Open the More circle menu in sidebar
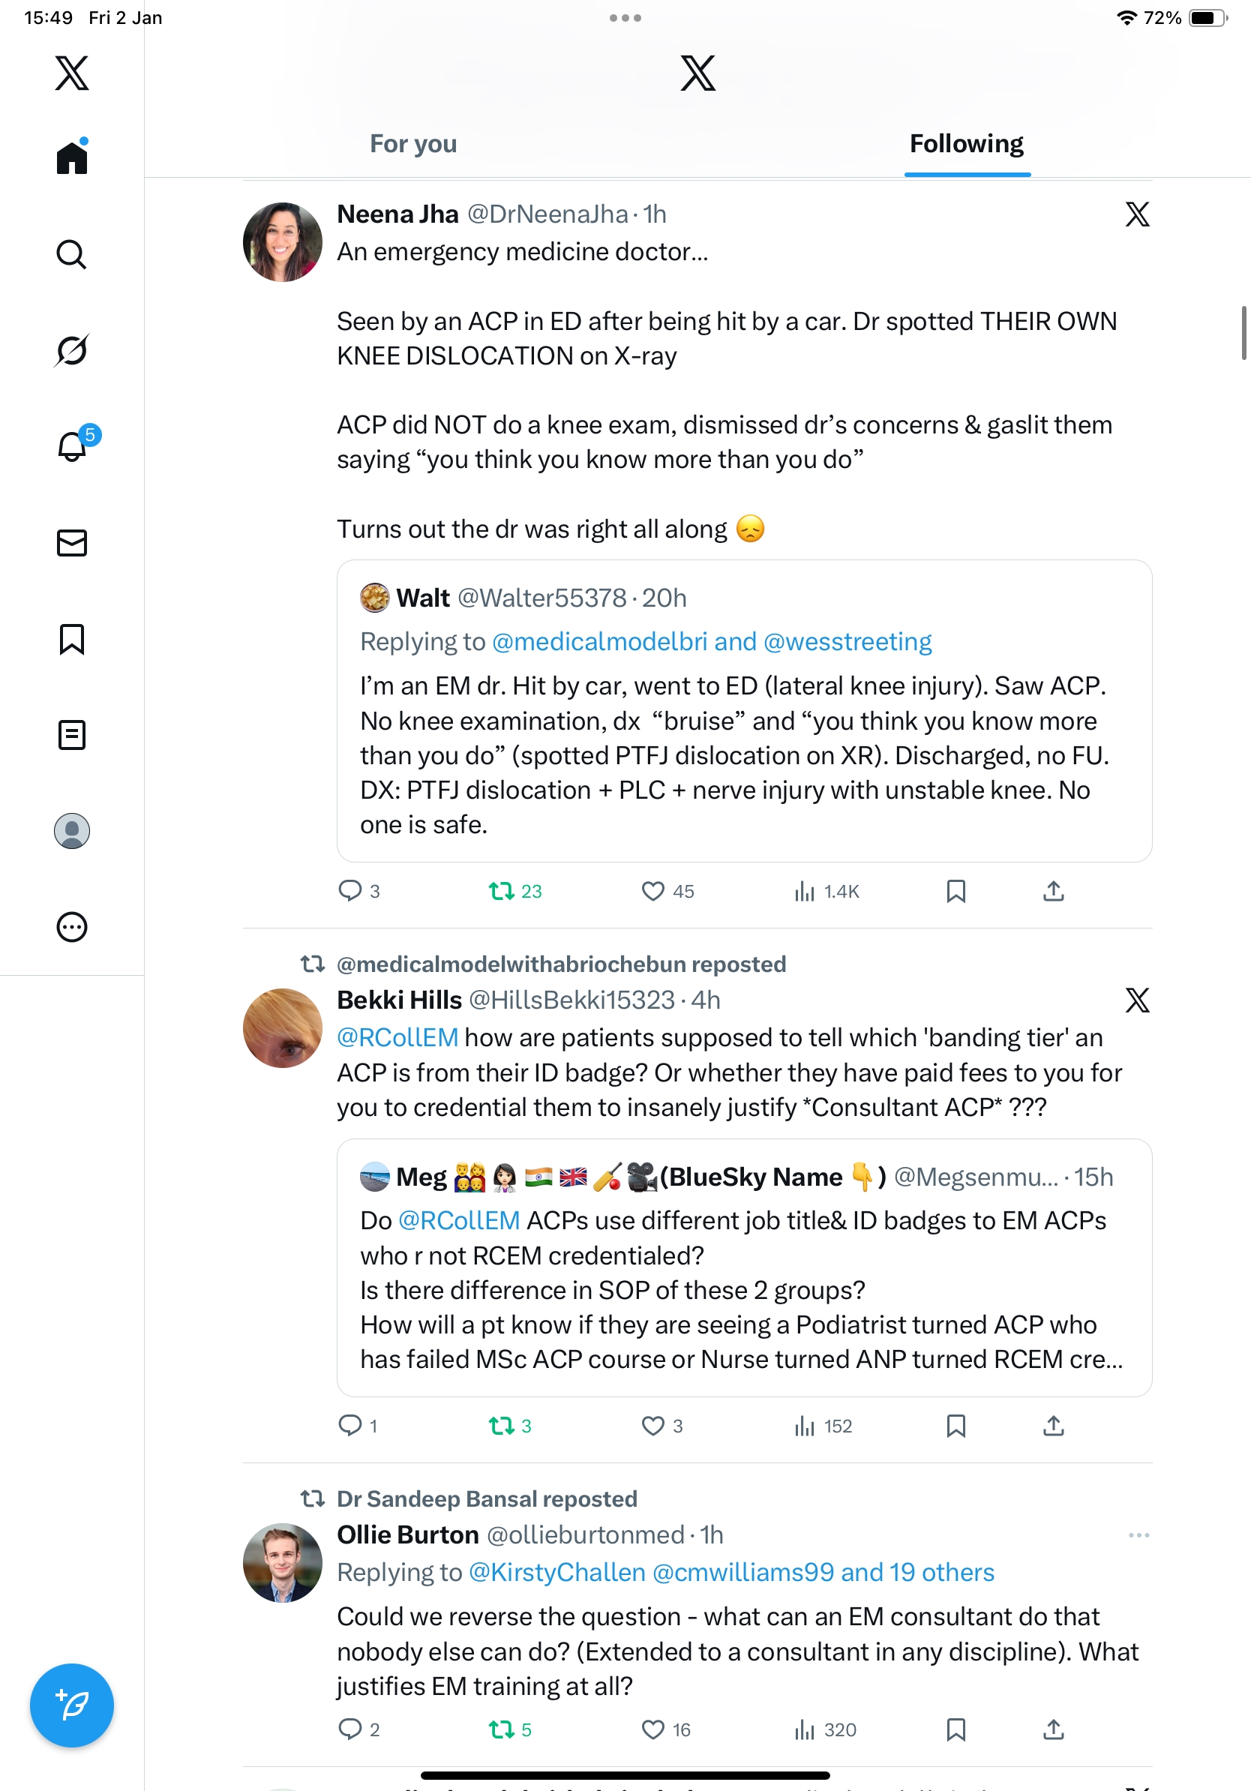 72,928
